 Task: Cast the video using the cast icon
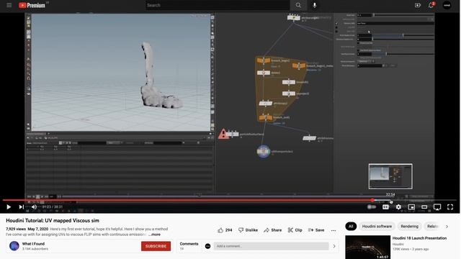437,207
